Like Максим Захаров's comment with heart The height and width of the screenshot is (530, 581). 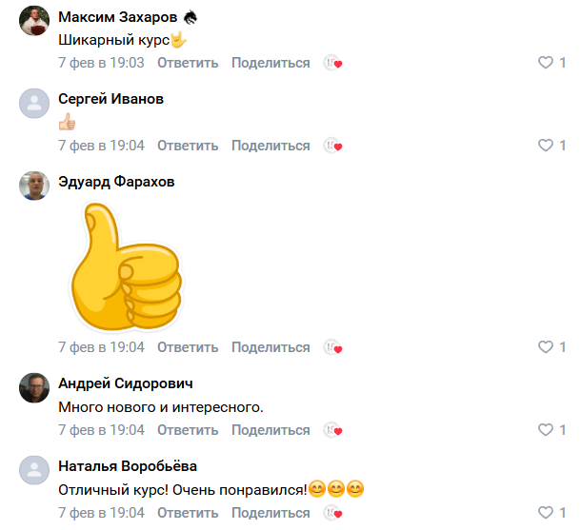tap(546, 63)
